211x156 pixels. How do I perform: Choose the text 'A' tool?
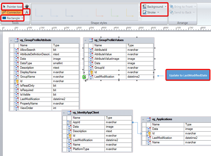point(27,12)
